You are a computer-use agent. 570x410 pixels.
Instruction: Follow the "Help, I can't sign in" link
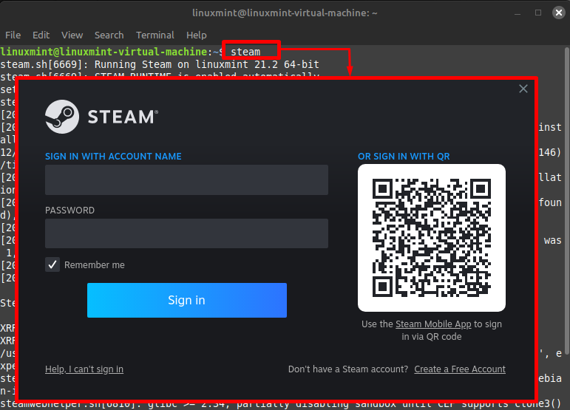(84, 369)
